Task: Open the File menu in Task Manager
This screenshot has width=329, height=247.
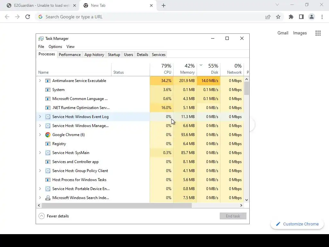Action: coord(41,47)
